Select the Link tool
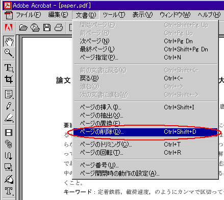Image resolution: width=224 pixels, height=200 pixels. (9, 144)
